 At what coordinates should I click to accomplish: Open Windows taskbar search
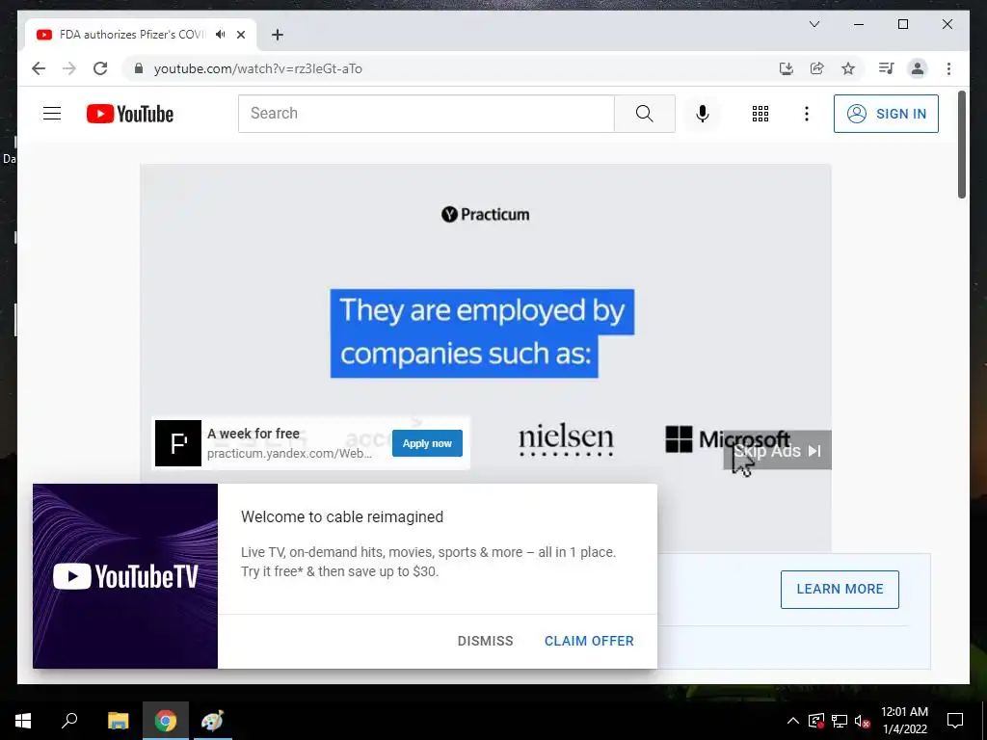69,721
